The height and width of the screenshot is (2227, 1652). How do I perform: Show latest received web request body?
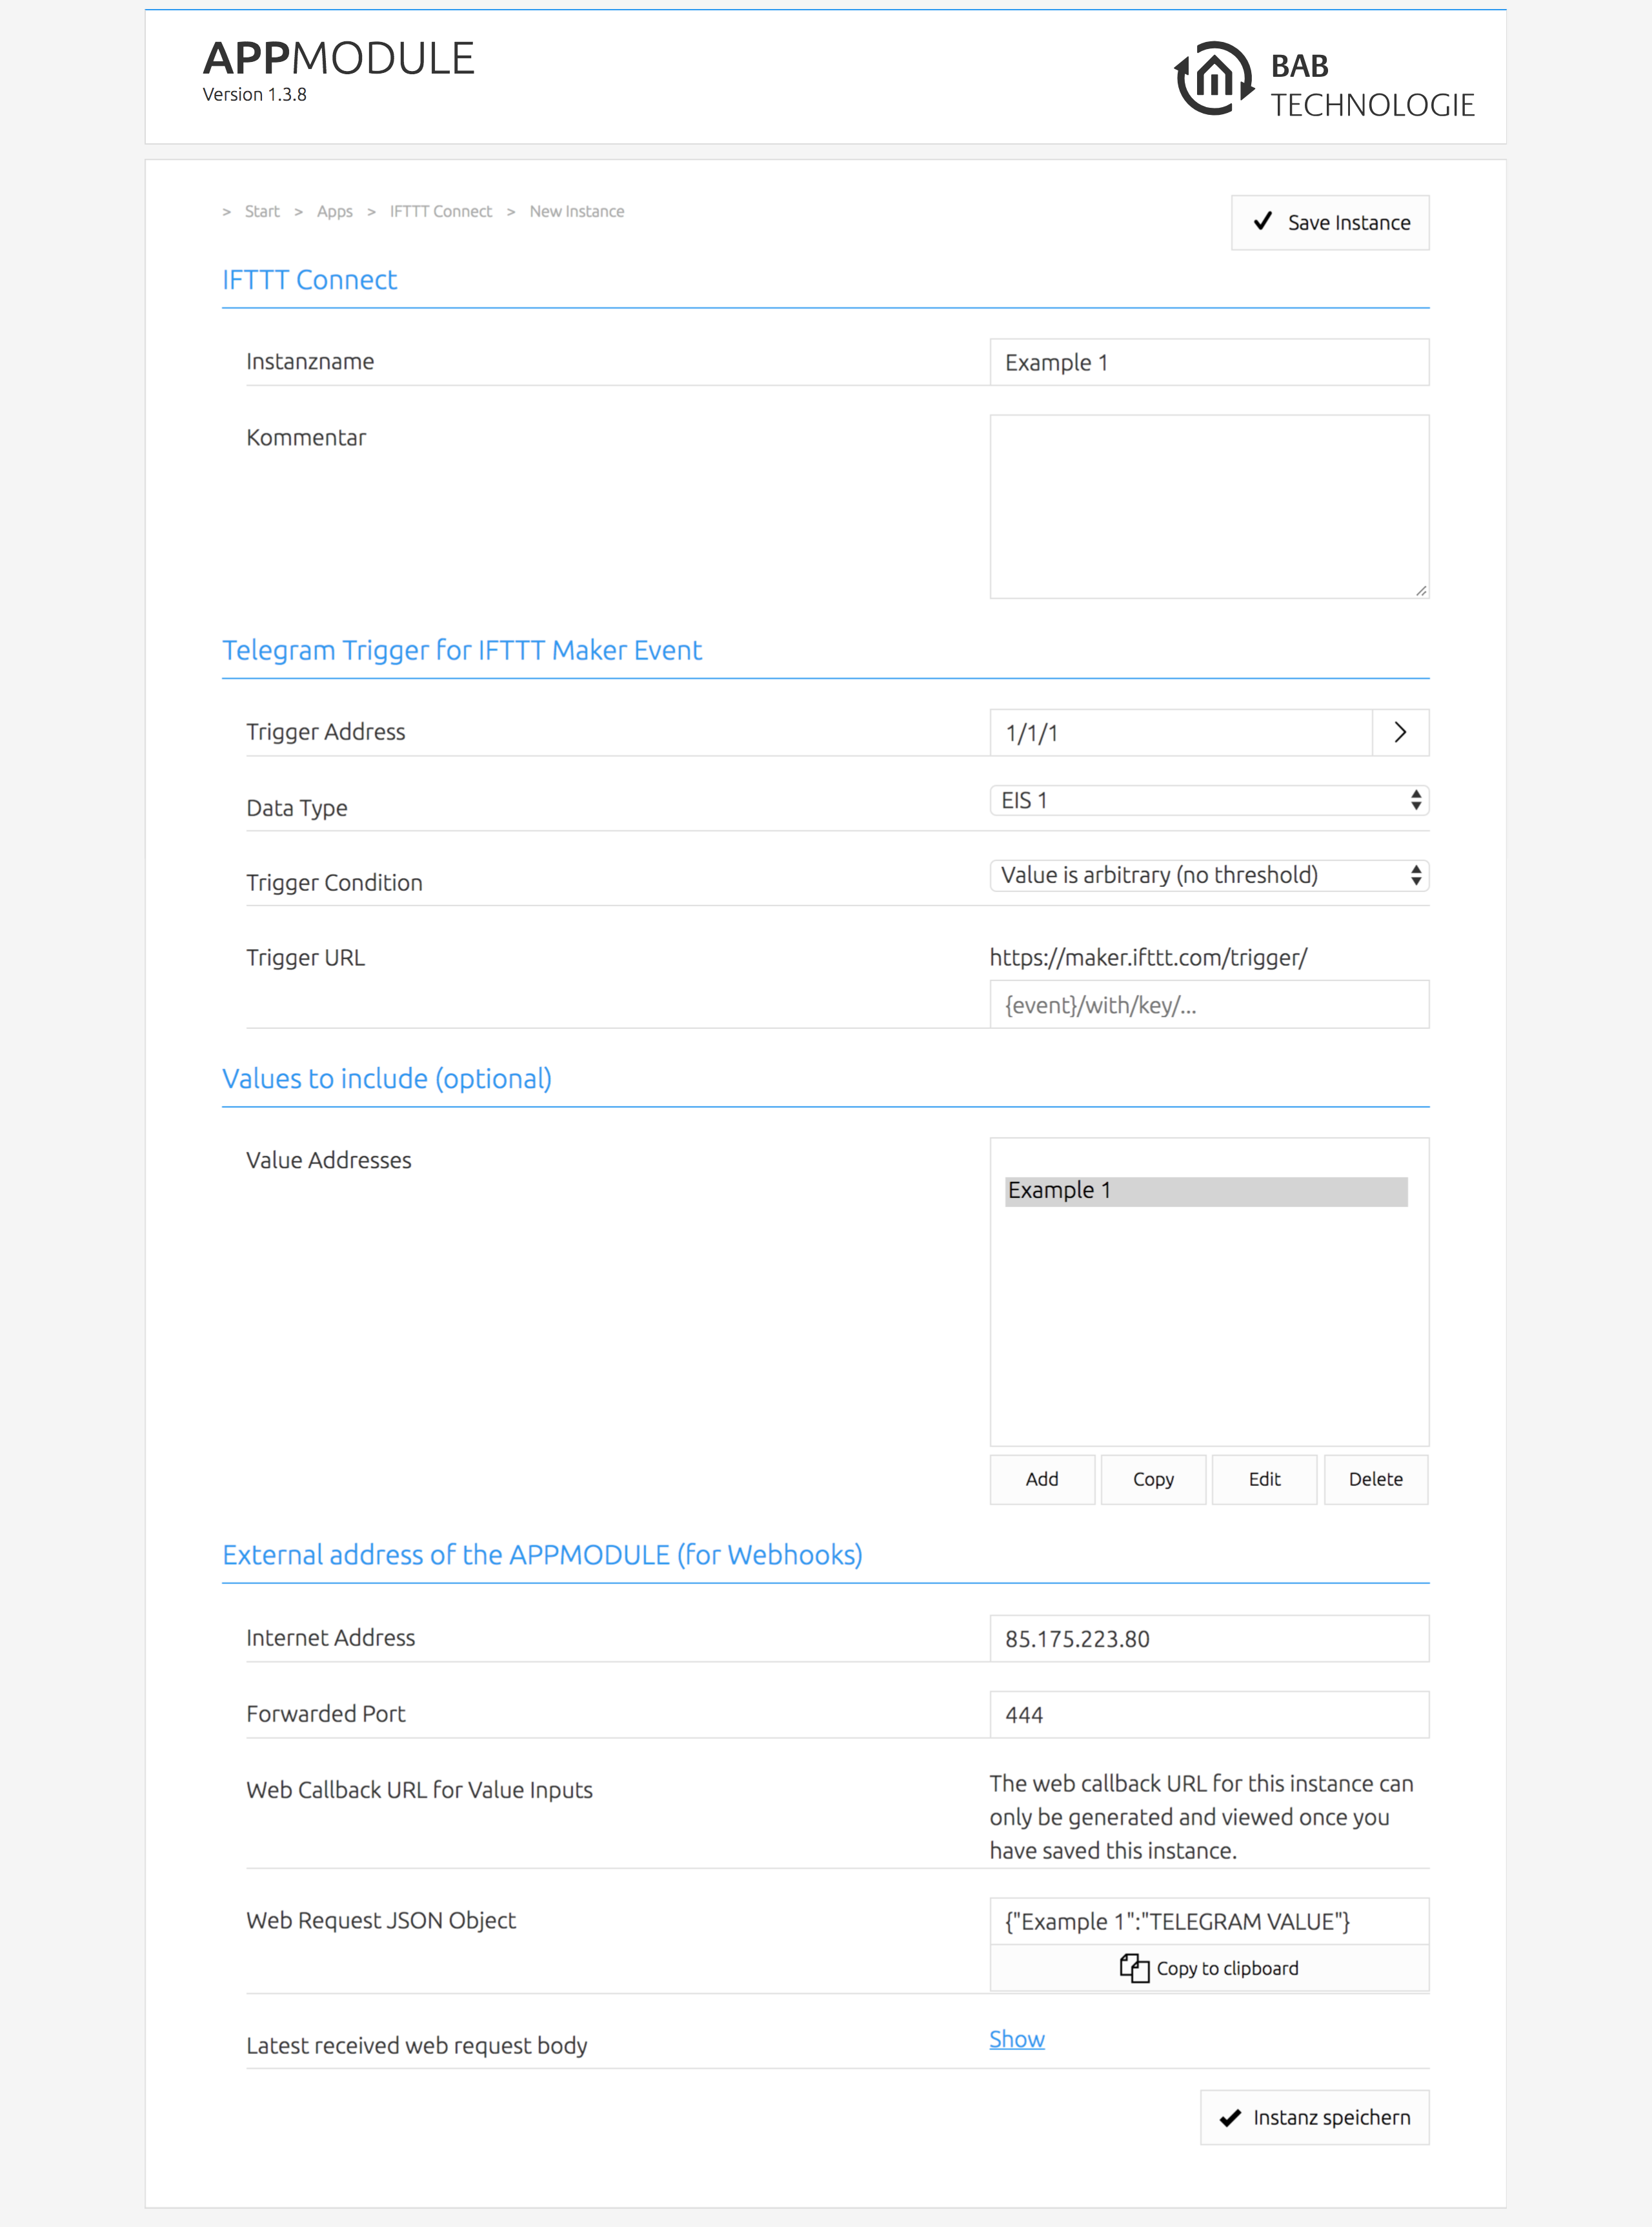click(x=1016, y=2039)
